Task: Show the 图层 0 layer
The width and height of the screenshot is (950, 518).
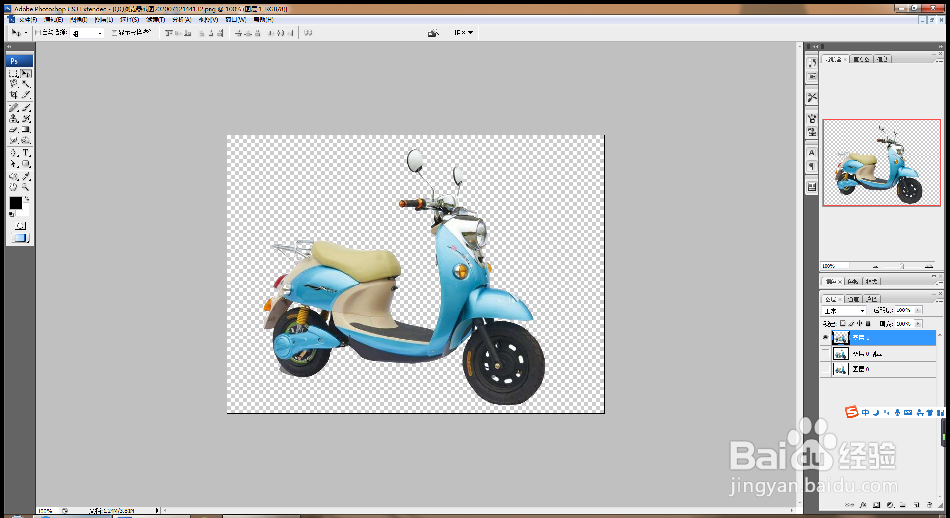Action: [x=825, y=369]
